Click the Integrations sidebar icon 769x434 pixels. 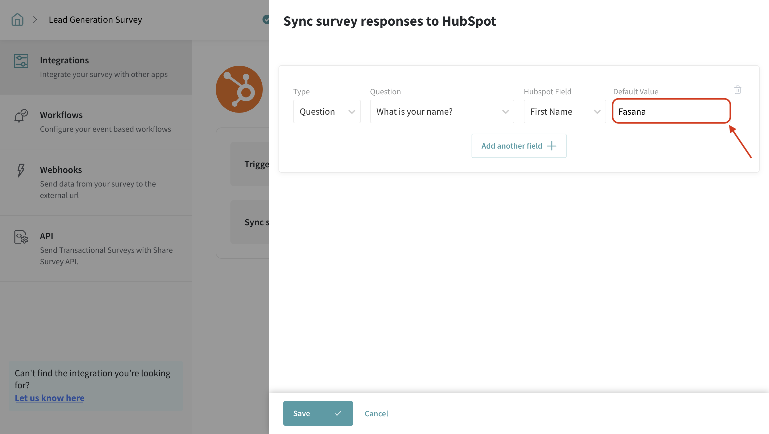pos(21,61)
